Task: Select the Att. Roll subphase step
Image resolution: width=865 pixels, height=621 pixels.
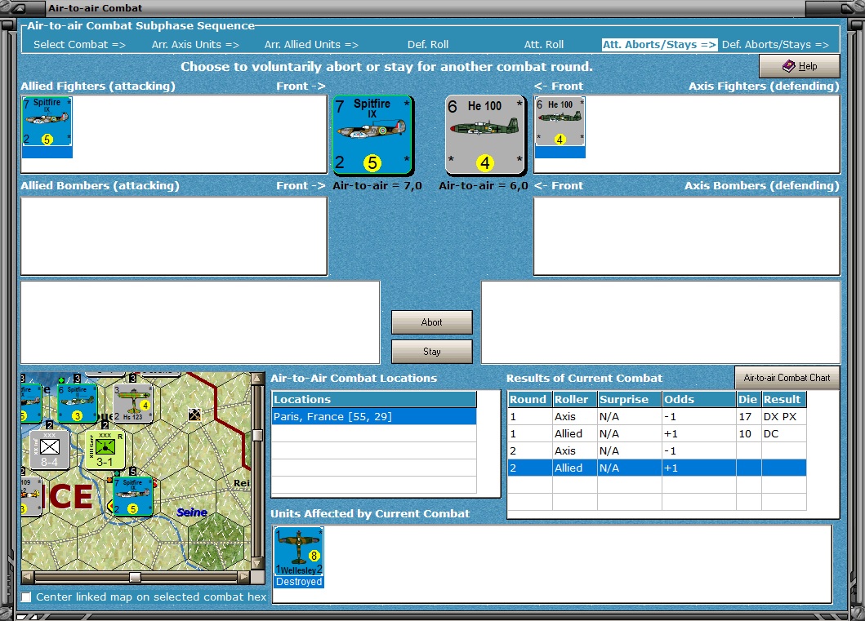Action: (x=543, y=45)
